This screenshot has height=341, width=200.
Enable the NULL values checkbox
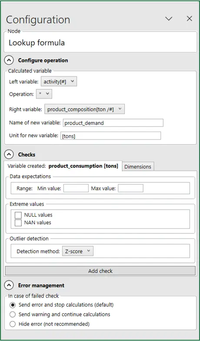point(18,215)
